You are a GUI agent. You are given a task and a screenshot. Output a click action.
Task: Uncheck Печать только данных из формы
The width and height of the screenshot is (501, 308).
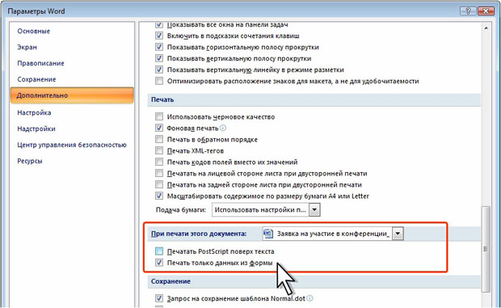(159, 263)
